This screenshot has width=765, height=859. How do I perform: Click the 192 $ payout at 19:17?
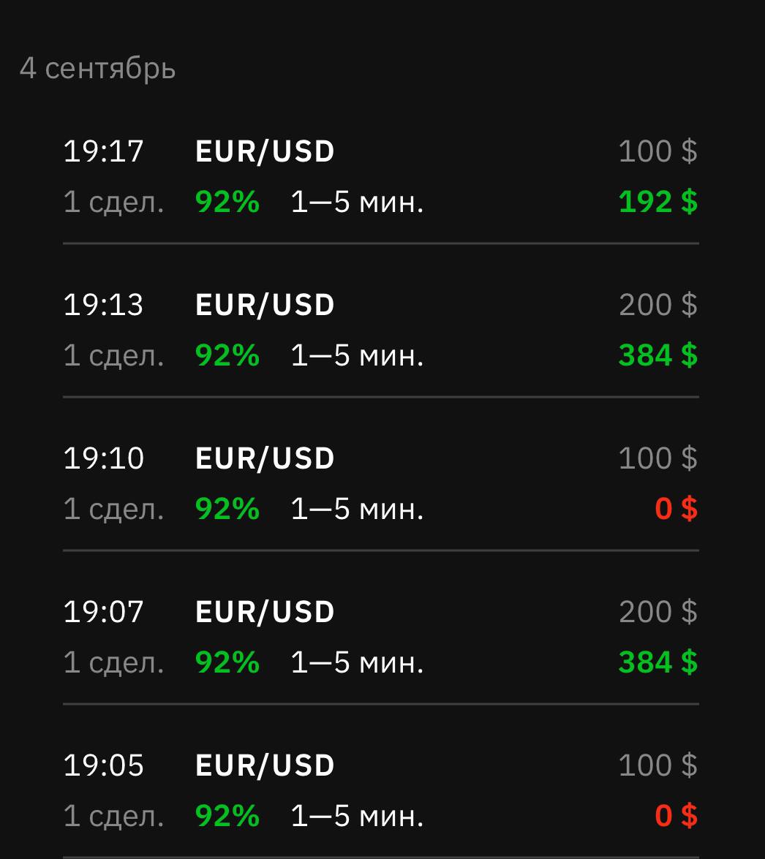click(657, 202)
